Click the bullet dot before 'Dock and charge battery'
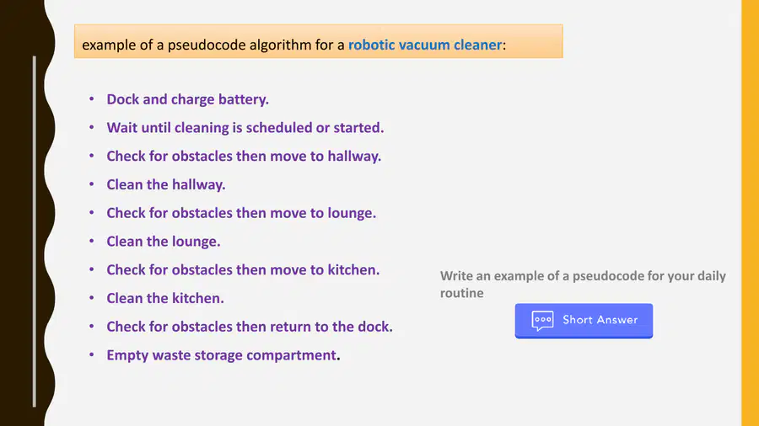The image size is (759, 426). pos(91,99)
